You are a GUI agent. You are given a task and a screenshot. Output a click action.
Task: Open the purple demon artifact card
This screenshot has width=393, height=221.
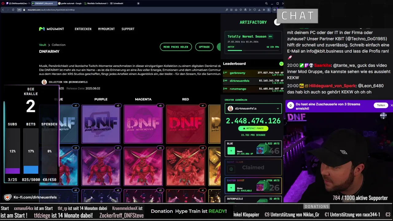point(101,166)
